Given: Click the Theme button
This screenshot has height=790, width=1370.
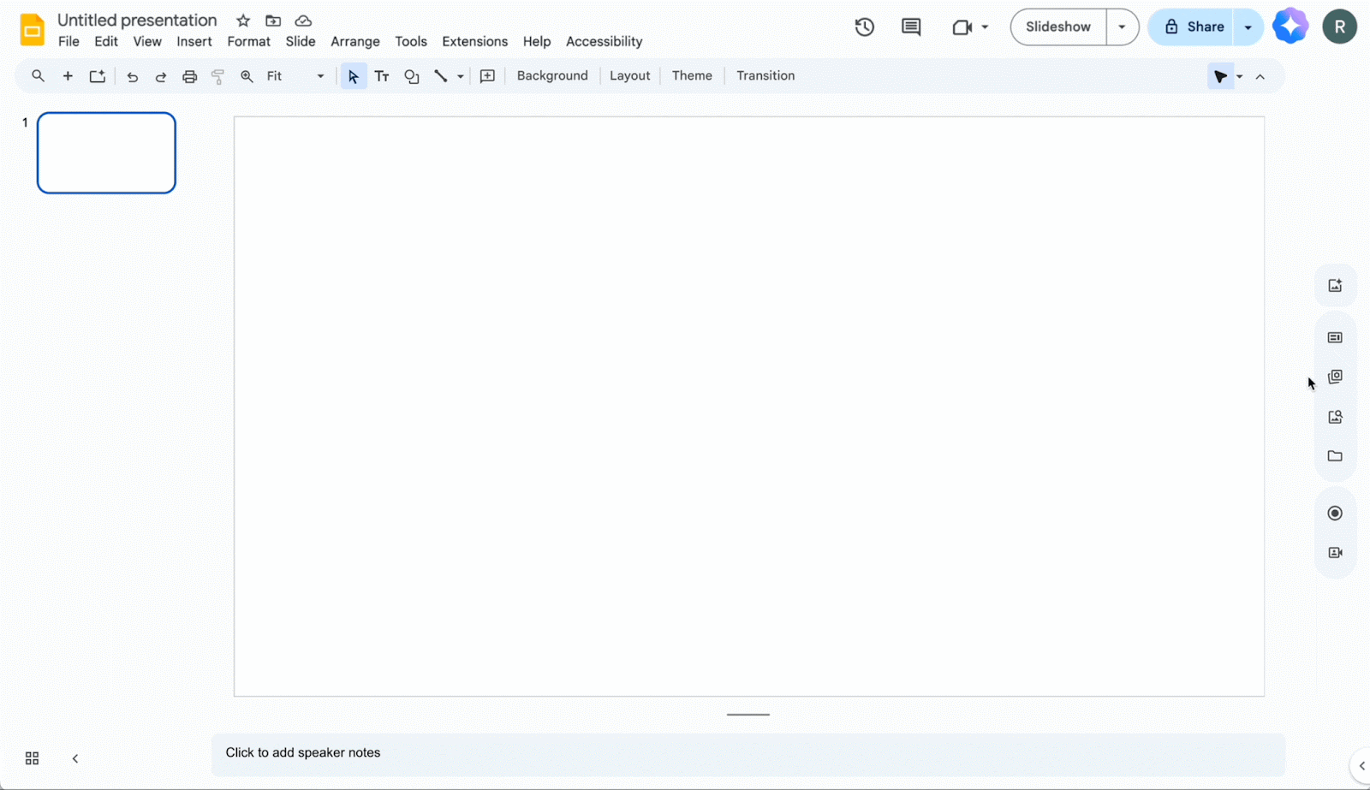Looking at the screenshot, I should 692,75.
